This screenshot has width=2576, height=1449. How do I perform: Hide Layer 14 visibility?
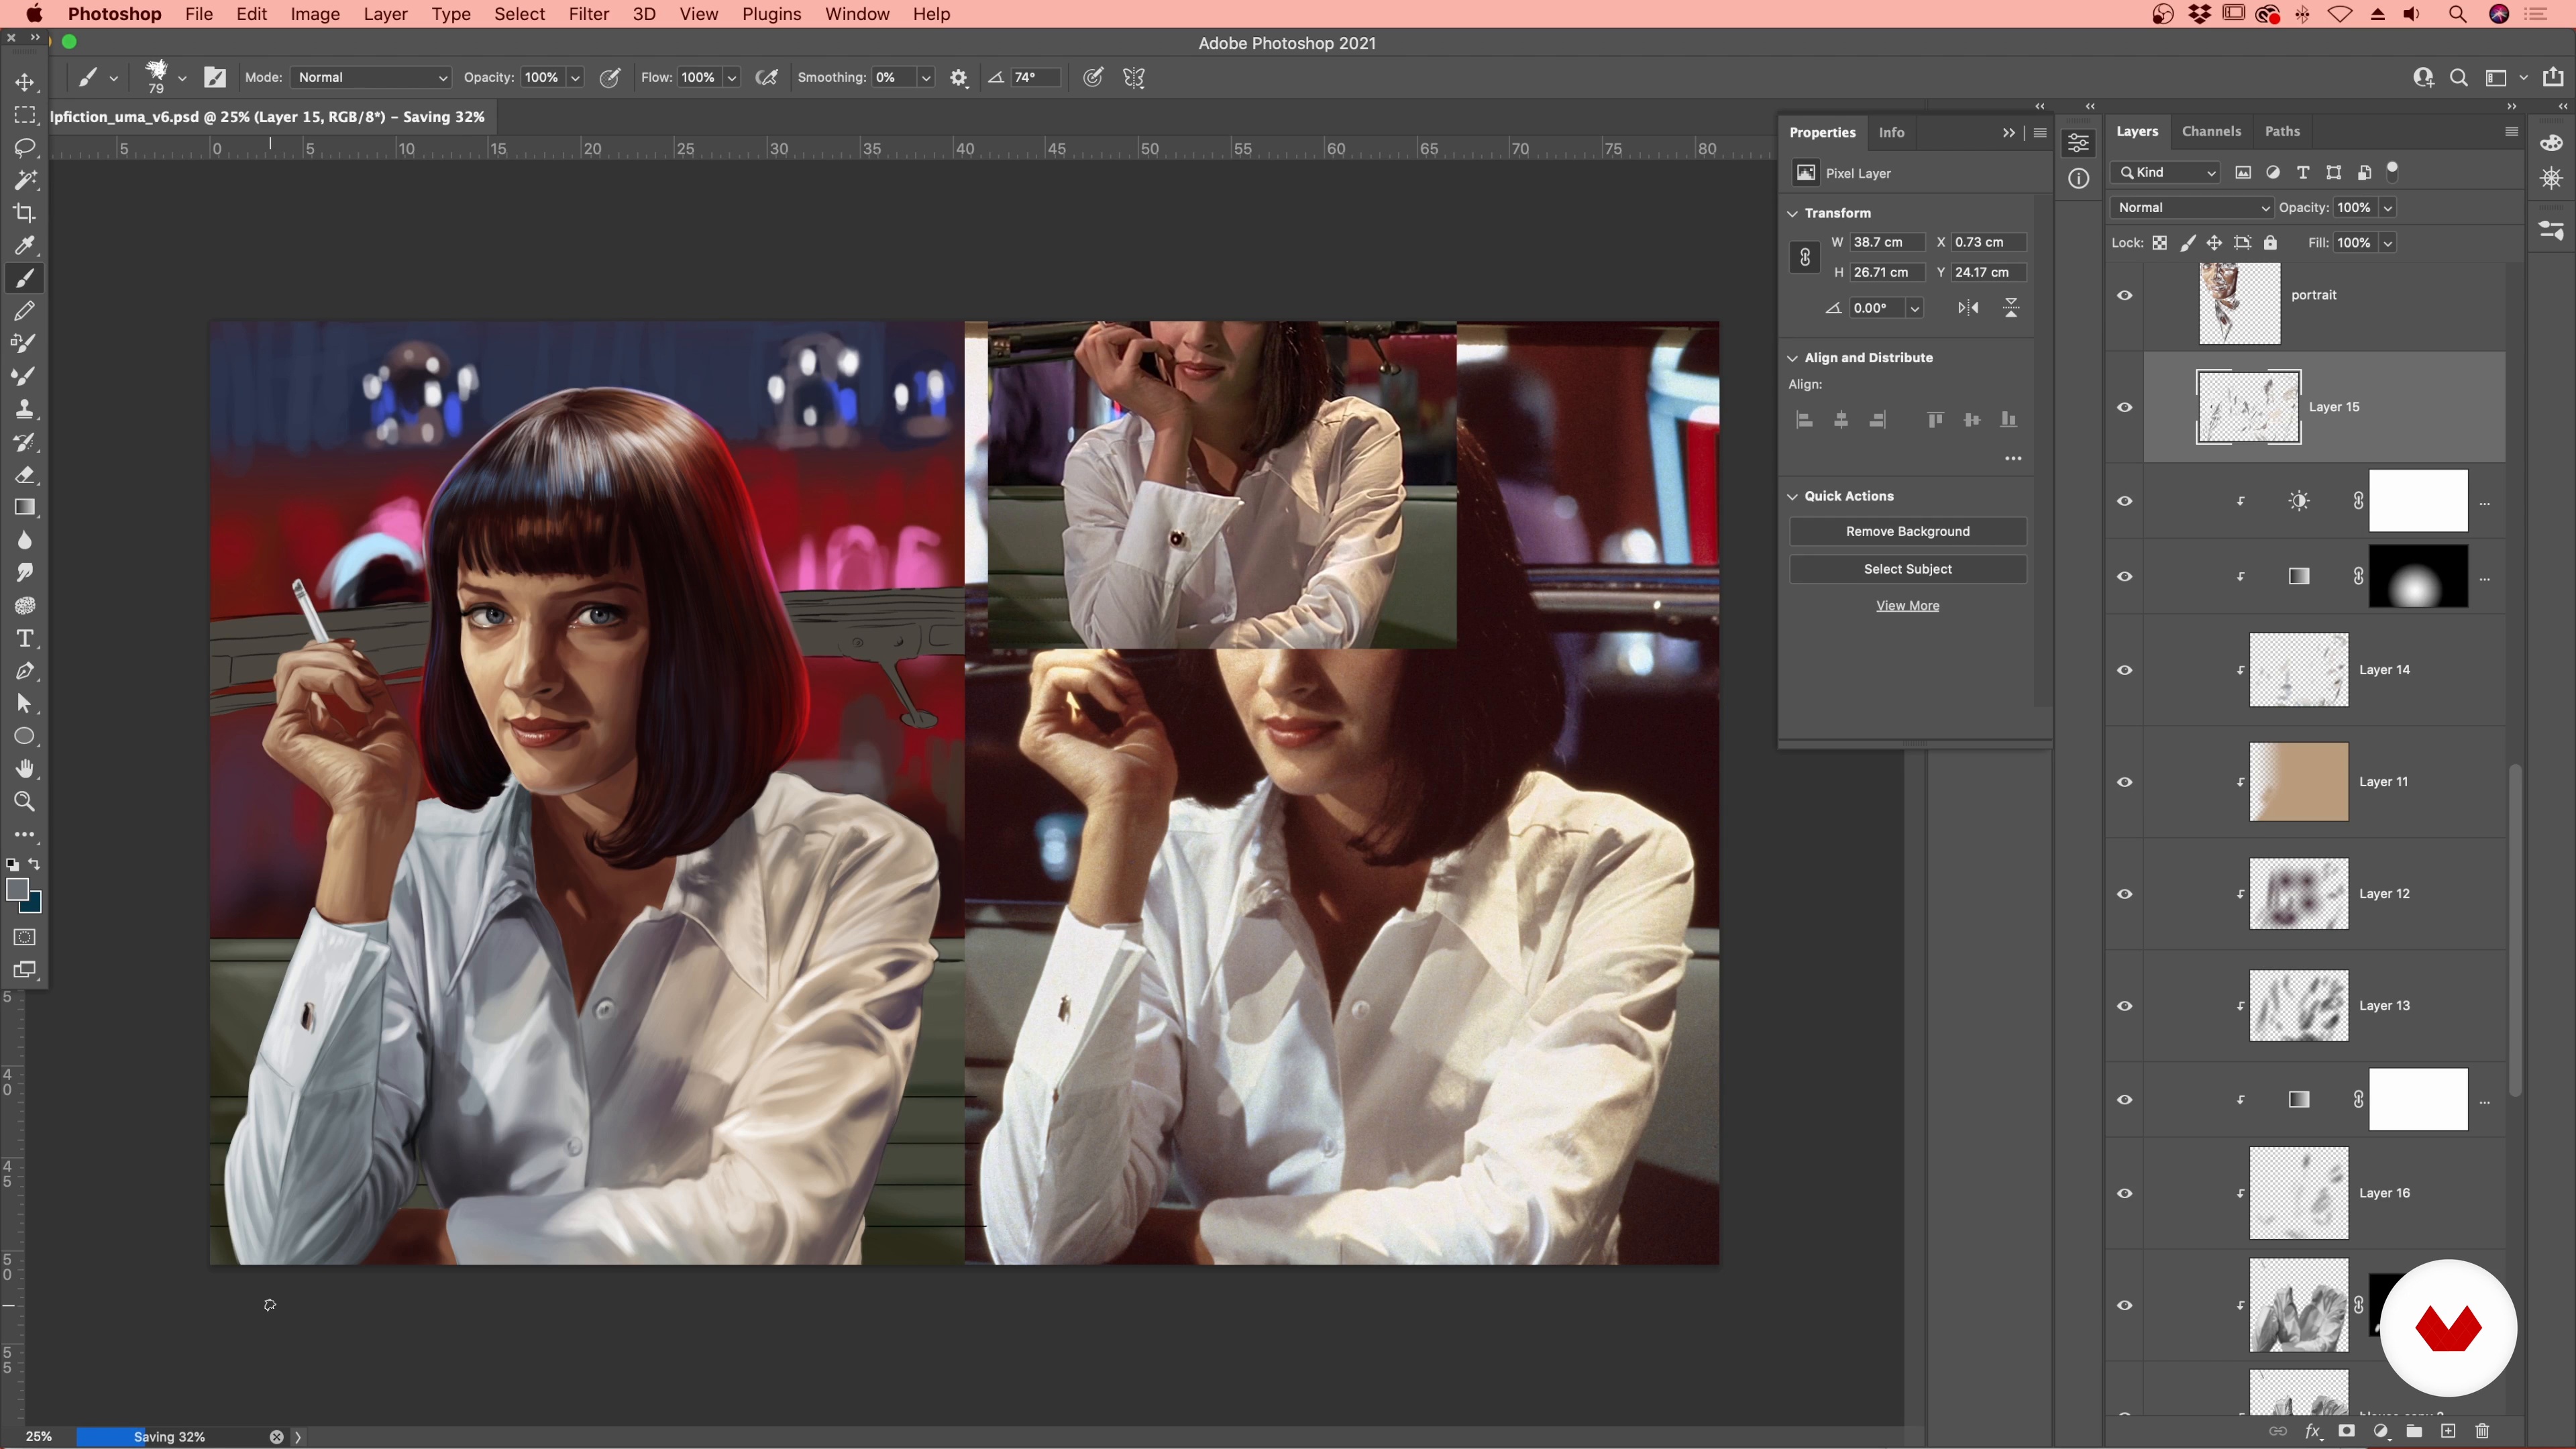(x=2125, y=670)
